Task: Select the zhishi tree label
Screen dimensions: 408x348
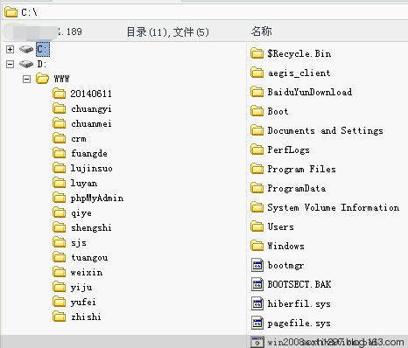Action: [86, 317]
